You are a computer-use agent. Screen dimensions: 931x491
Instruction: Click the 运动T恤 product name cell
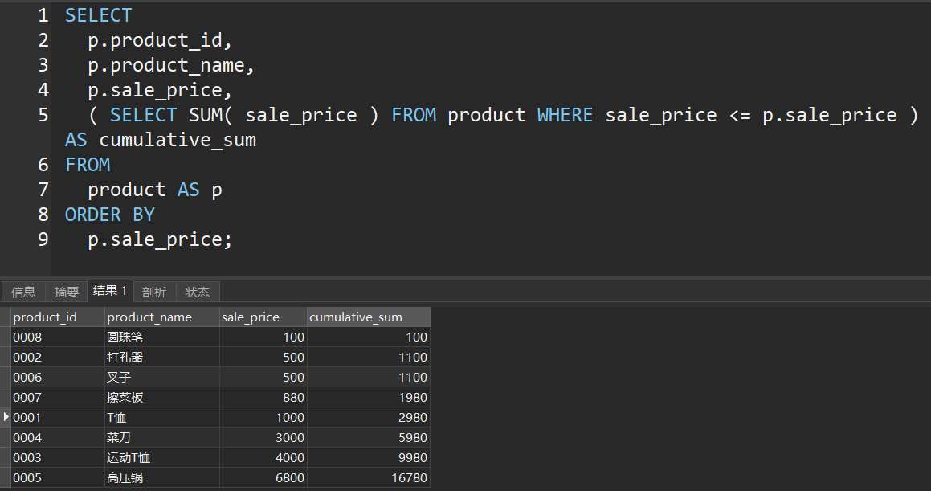(x=129, y=458)
